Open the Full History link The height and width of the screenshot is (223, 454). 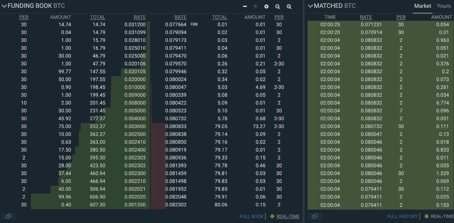pos(402,216)
